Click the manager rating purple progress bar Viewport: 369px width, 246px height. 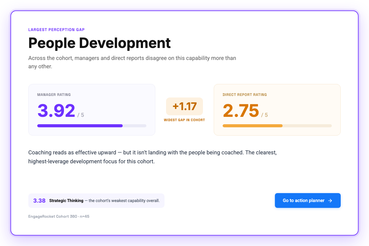[92, 125]
